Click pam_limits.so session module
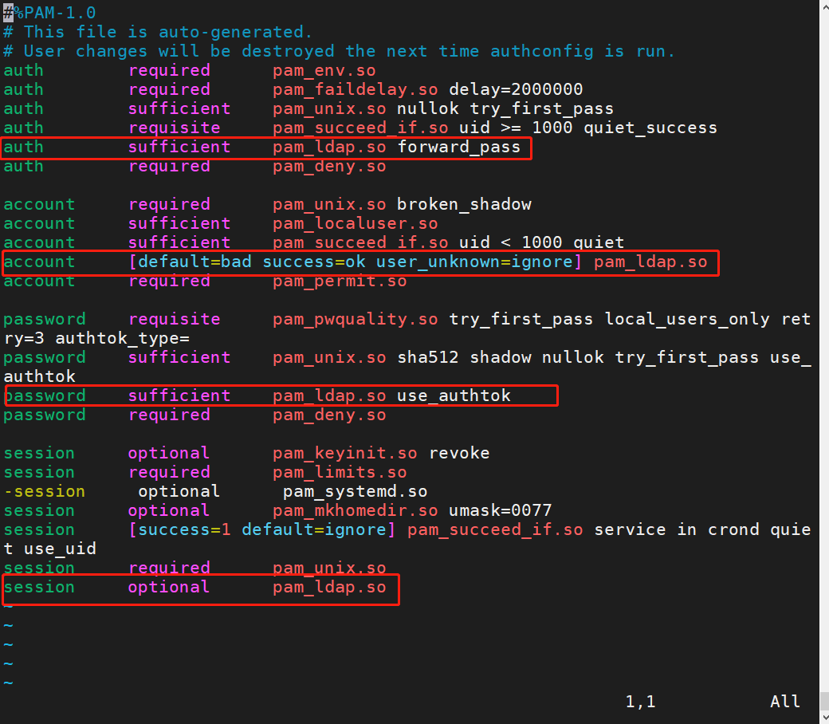 point(340,472)
